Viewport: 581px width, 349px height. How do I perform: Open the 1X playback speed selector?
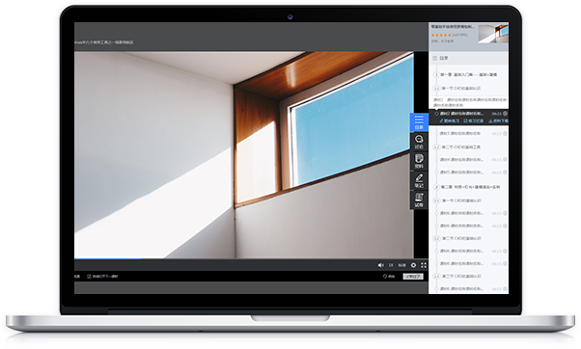click(391, 265)
